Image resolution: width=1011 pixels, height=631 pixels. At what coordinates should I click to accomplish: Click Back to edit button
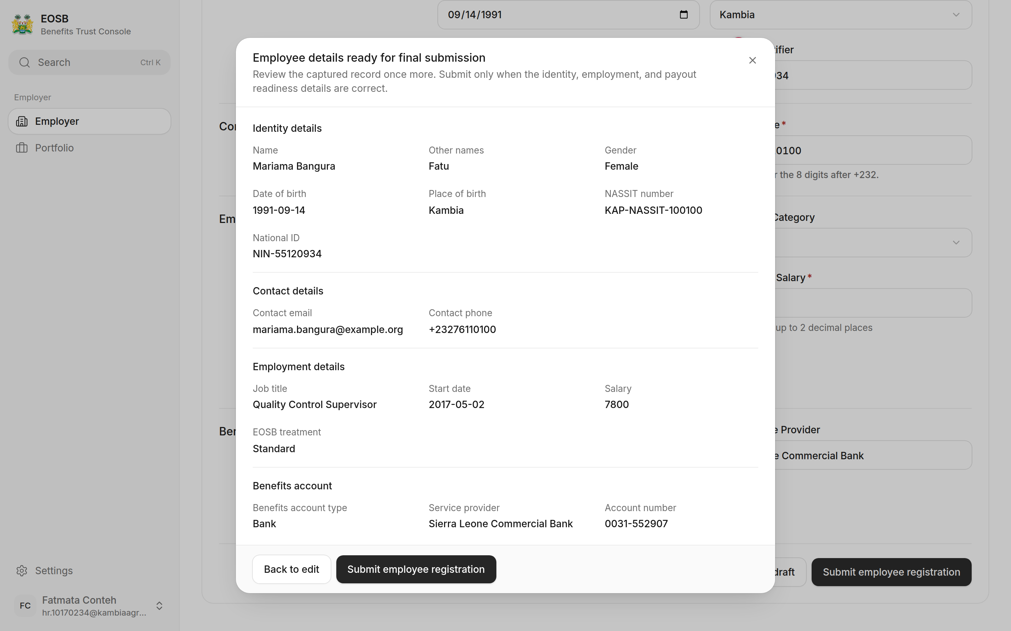[292, 569]
